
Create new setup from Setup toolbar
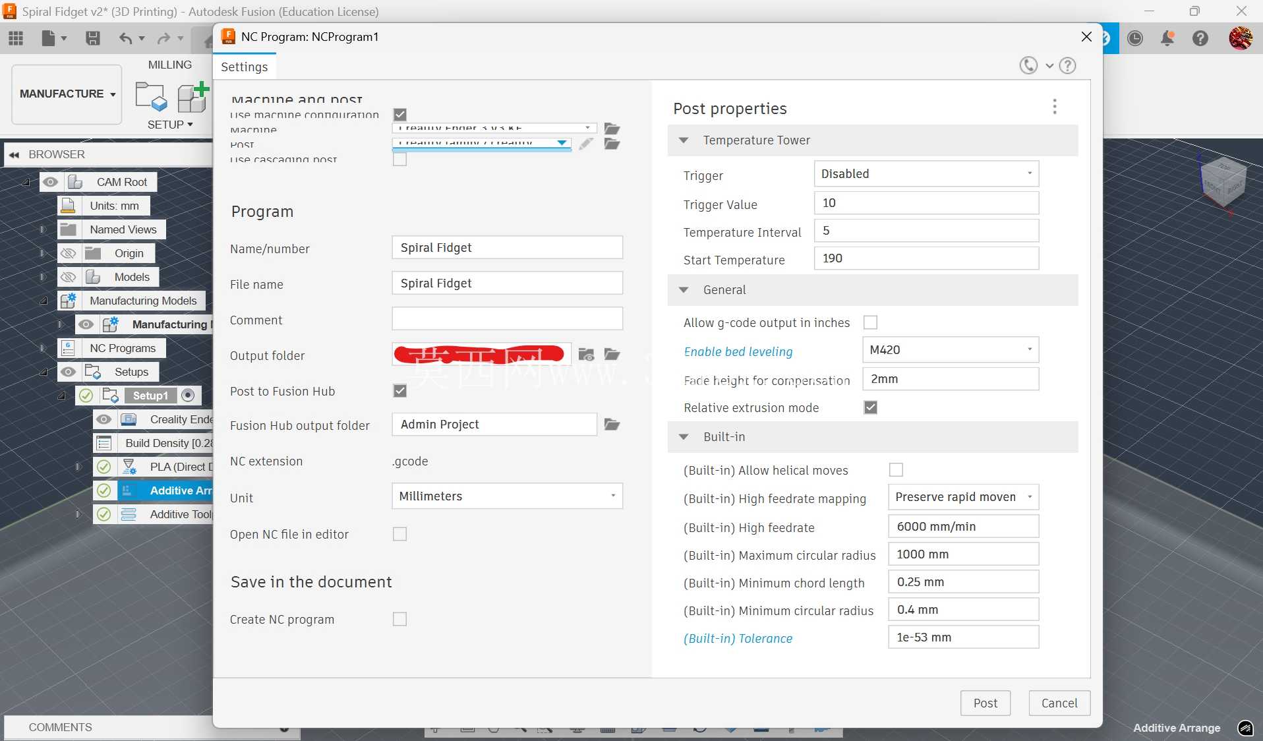pos(151,96)
